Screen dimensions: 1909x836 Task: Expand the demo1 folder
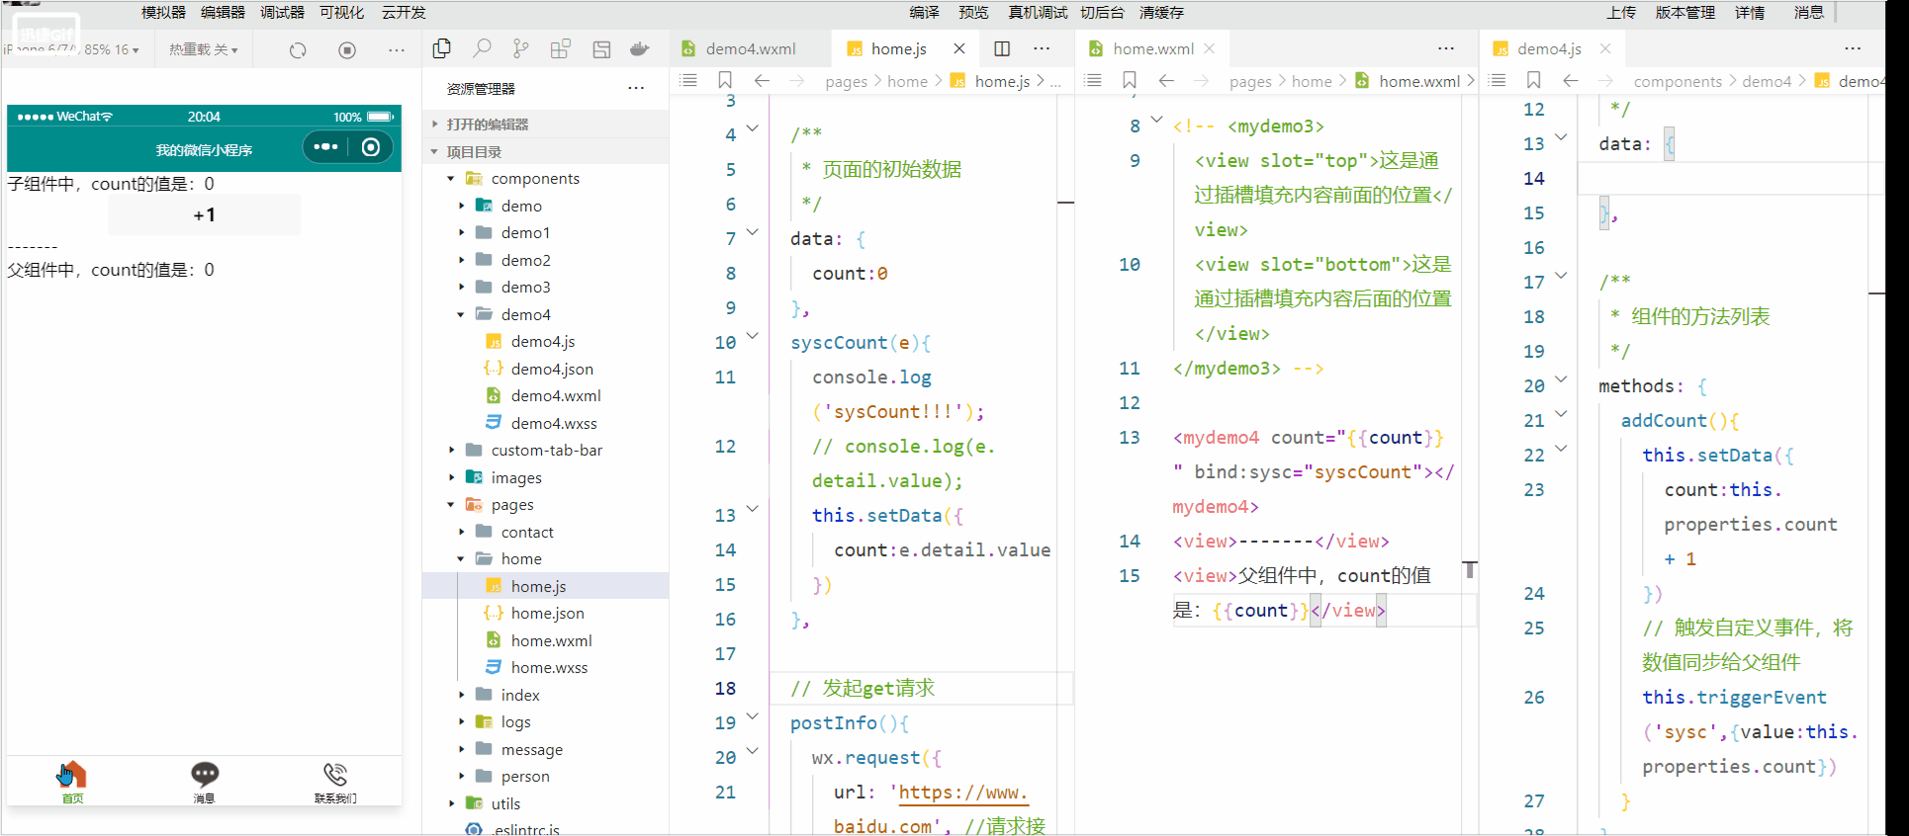point(525,232)
